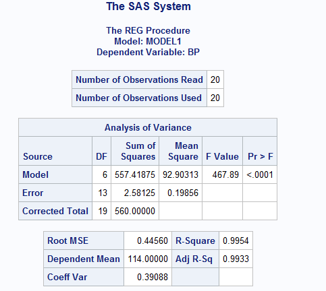Screen dimensions: 326x291
Task: Click the 'R-Square' label
Action: coord(195,240)
